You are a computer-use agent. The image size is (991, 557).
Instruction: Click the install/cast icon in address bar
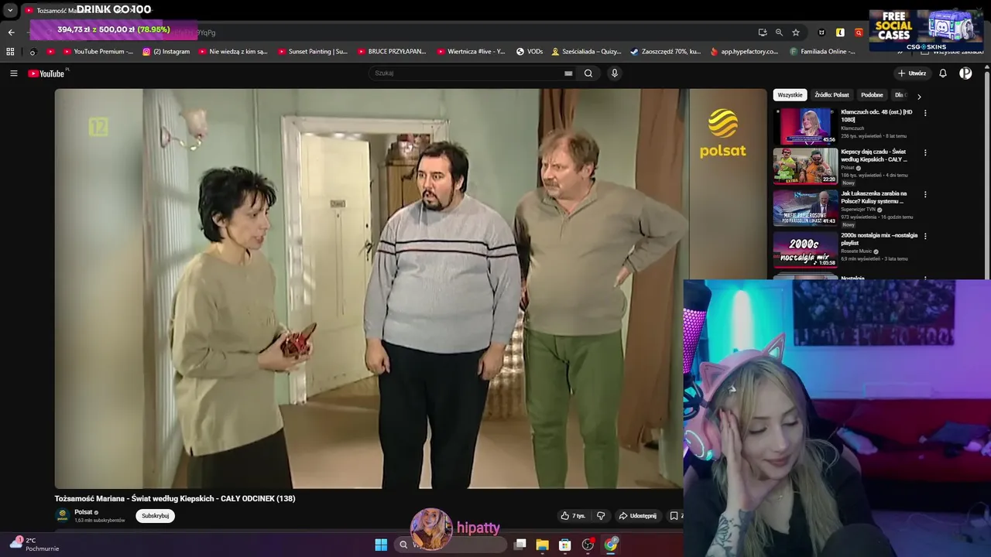coord(763,32)
